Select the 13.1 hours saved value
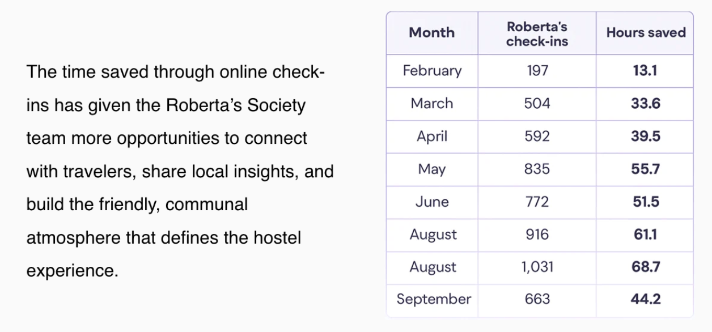This screenshot has width=712, height=332. pos(645,71)
